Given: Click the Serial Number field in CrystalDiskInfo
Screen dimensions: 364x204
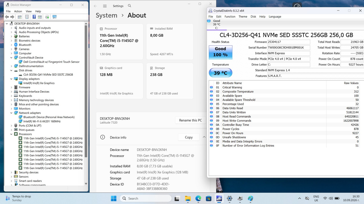Looking at the screenshot, I should coord(289,48).
